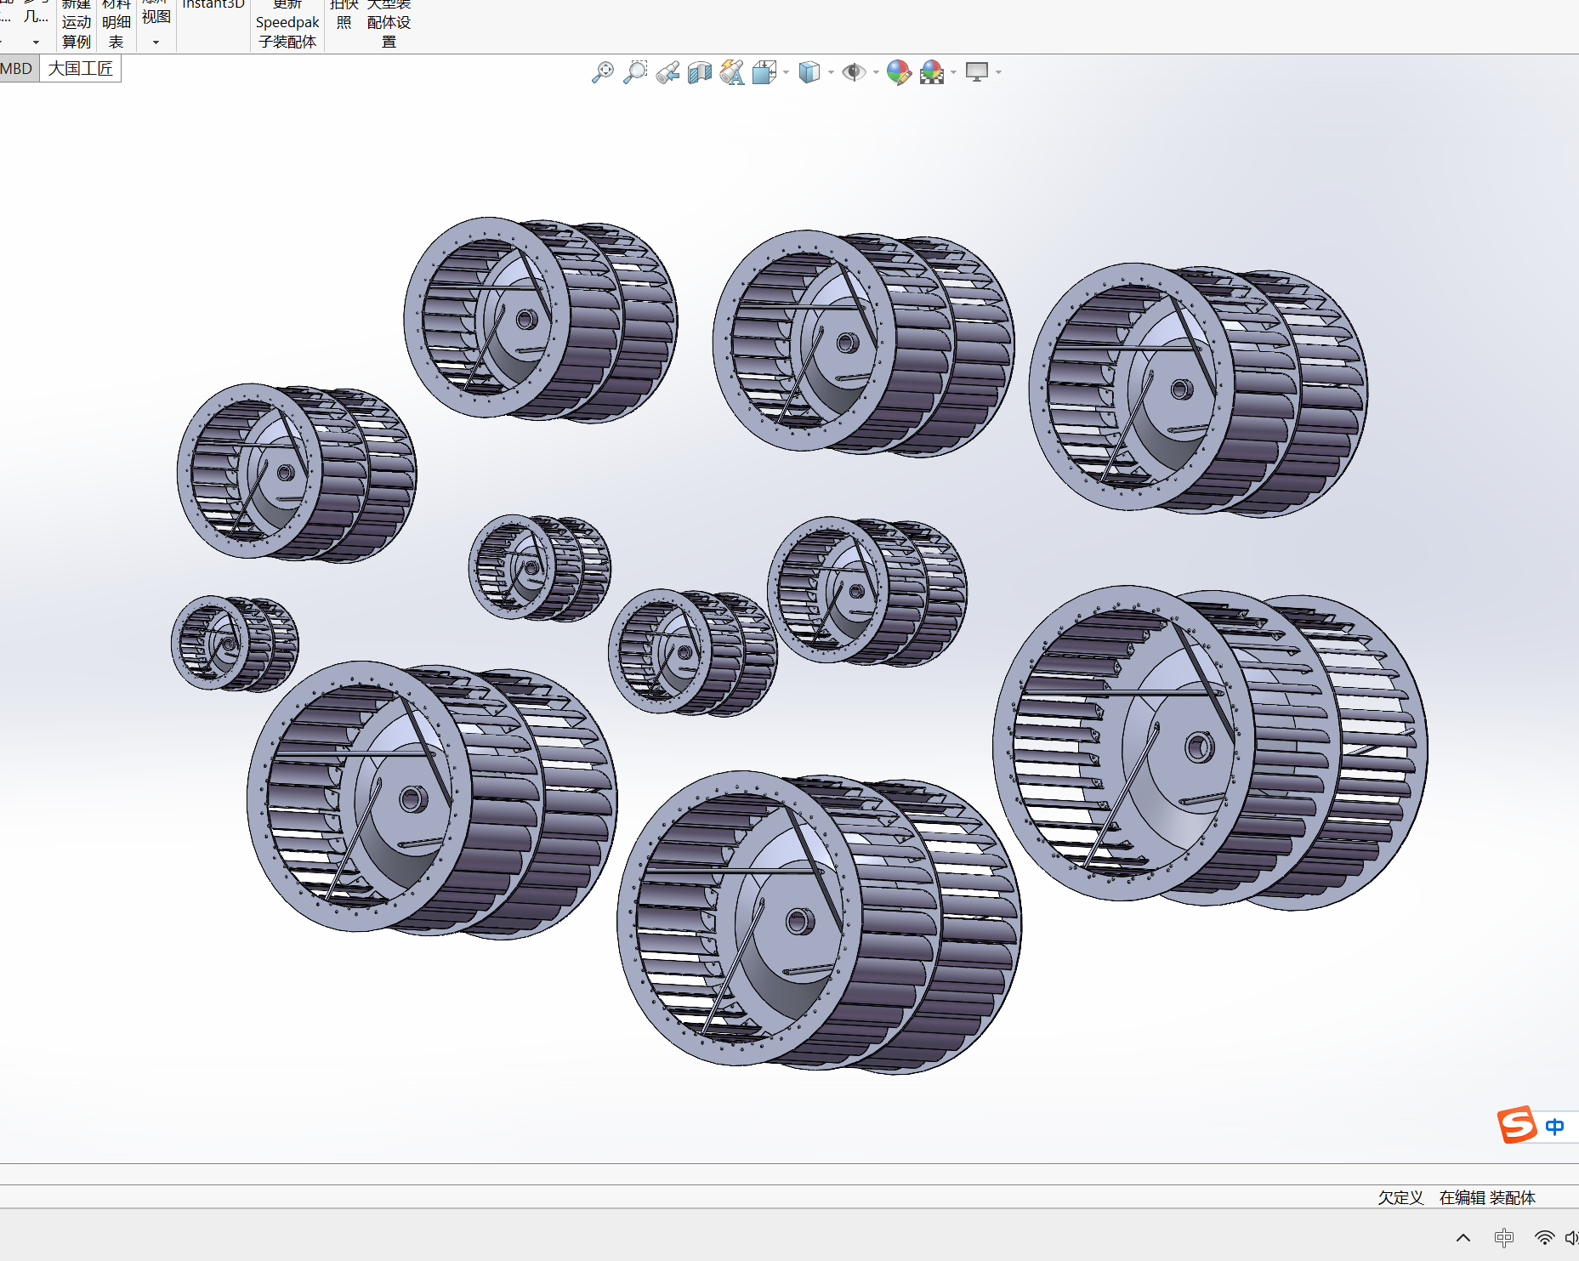Select the Zoom to Area tool
Viewport: 1579px width, 1261px height.
click(x=635, y=72)
